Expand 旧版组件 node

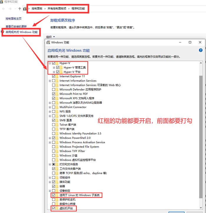pyautogui.click(x=50, y=178)
